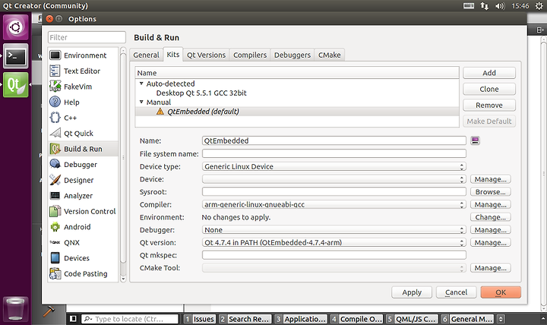Open Devices options category
The height and width of the screenshot is (325, 547).
(x=83, y=258)
